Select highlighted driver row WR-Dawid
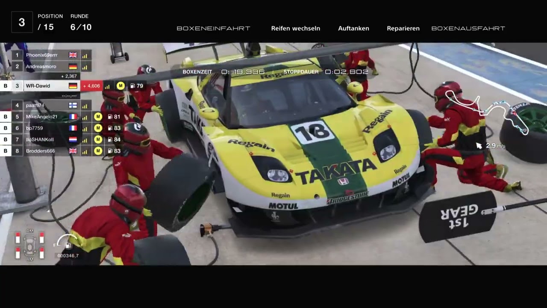The width and height of the screenshot is (547, 308). click(x=73, y=86)
